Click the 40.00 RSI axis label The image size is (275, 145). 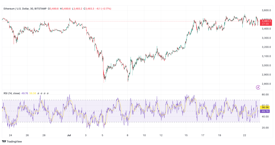(x=265, y=117)
